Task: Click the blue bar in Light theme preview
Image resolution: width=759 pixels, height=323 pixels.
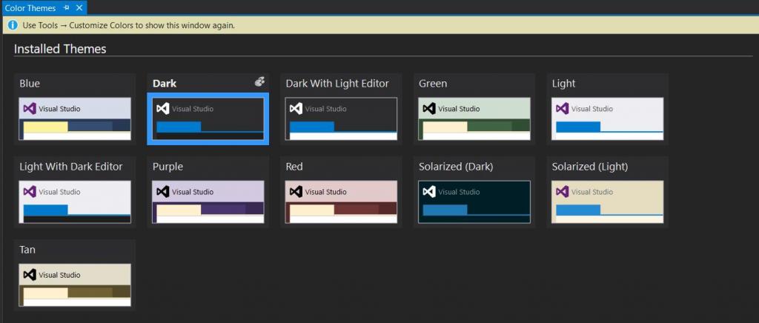Action: tap(578, 127)
